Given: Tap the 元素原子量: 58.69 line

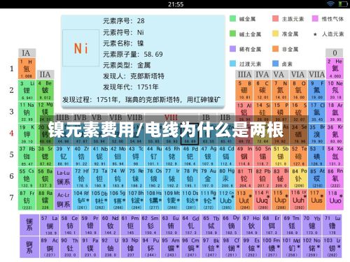Looking at the screenshot, I should [x=133, y=54].
